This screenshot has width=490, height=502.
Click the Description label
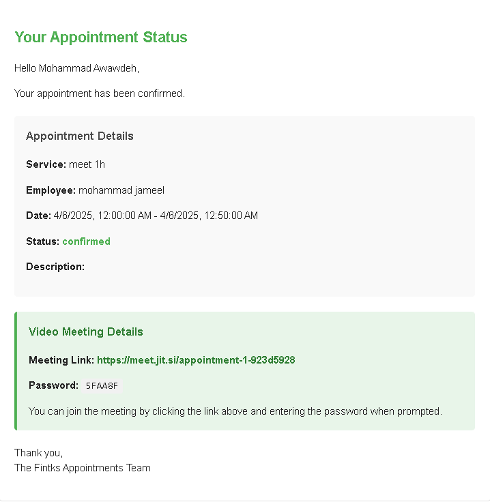pyautogui.click(x=55, y=267)
